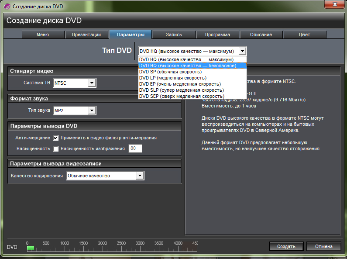Close the DVD creation dialog window
Image resolution: width=347 pixels, height=259 pixels.
[335, 5]
